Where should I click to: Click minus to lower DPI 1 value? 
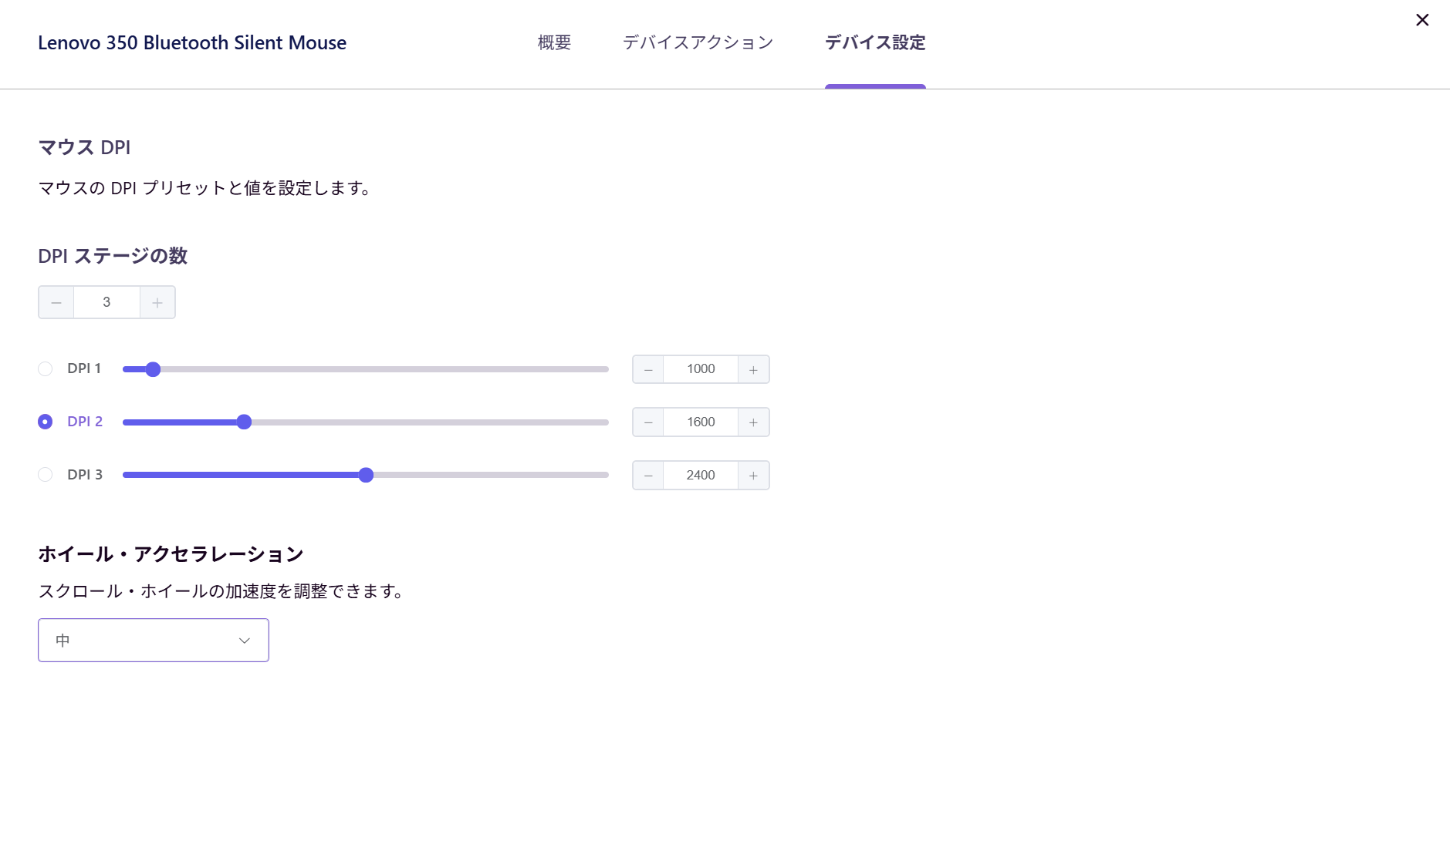(x=648, y=368)
